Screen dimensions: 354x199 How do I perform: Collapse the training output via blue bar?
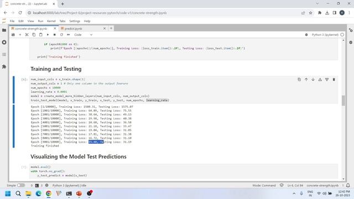click(13, 126)
